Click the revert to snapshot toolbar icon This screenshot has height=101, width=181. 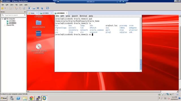click(20, 8)
